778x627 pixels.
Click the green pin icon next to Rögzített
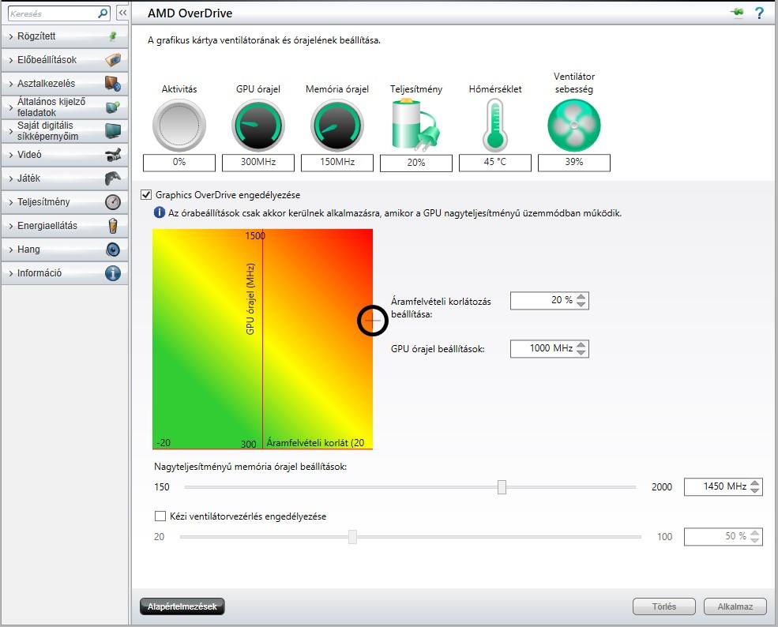[x=113, y=36]
